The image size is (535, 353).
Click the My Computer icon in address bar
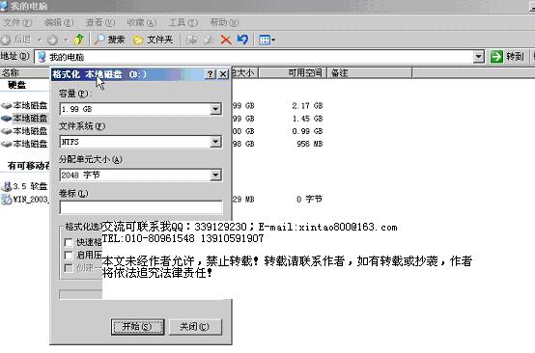pos(42,57)
